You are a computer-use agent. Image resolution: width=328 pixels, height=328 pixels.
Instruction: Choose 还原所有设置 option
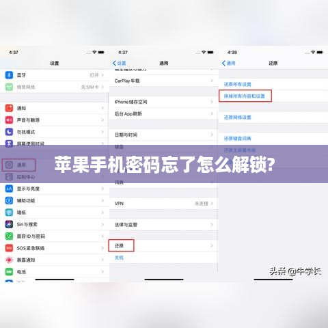tap(237, 84)
